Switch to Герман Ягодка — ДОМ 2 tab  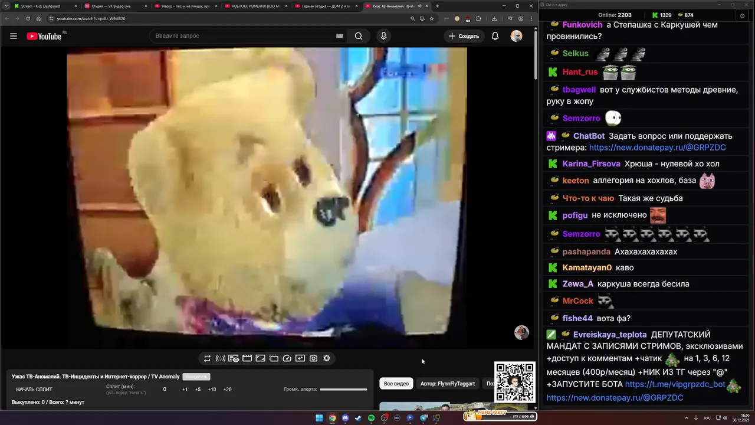[326, 6]
